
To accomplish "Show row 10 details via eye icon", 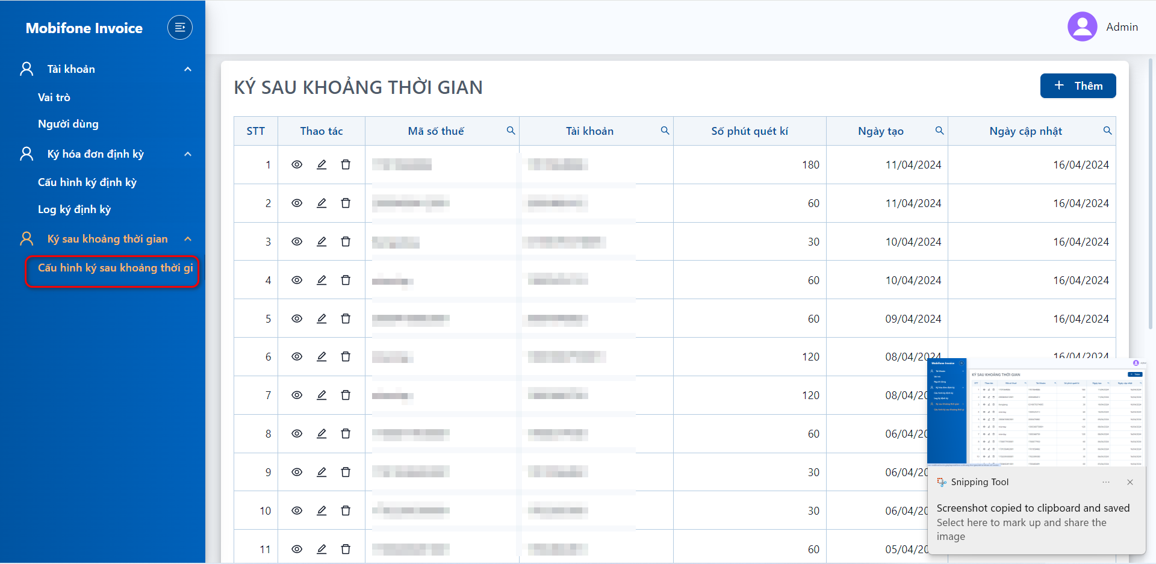I will point(297,510).
